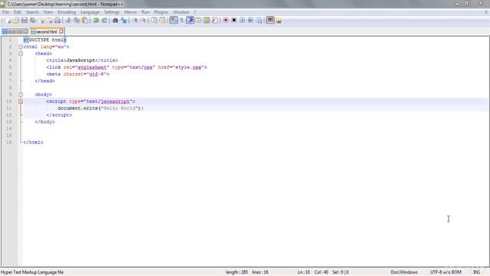Save the current recorded macro icon
The height and width of the screenshot is (276, 490).
[x=260, y=21]
